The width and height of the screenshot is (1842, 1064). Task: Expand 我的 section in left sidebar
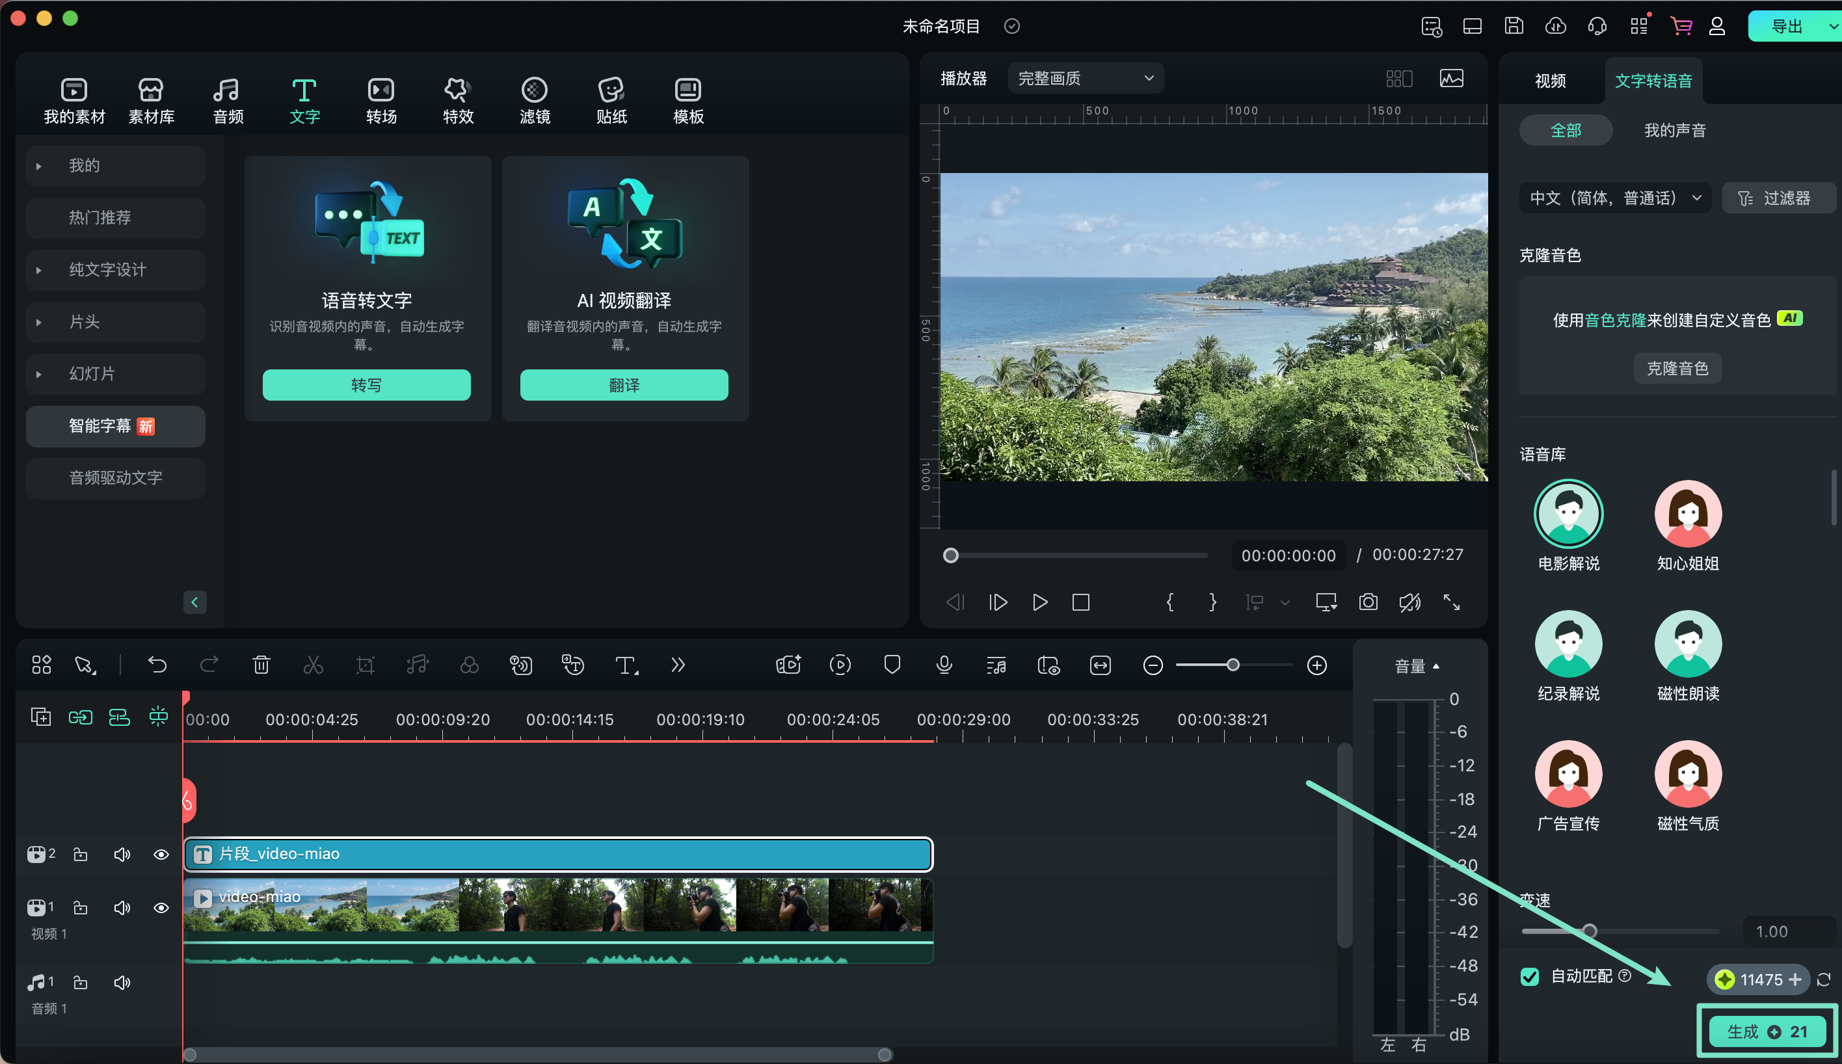coord(39,165)
